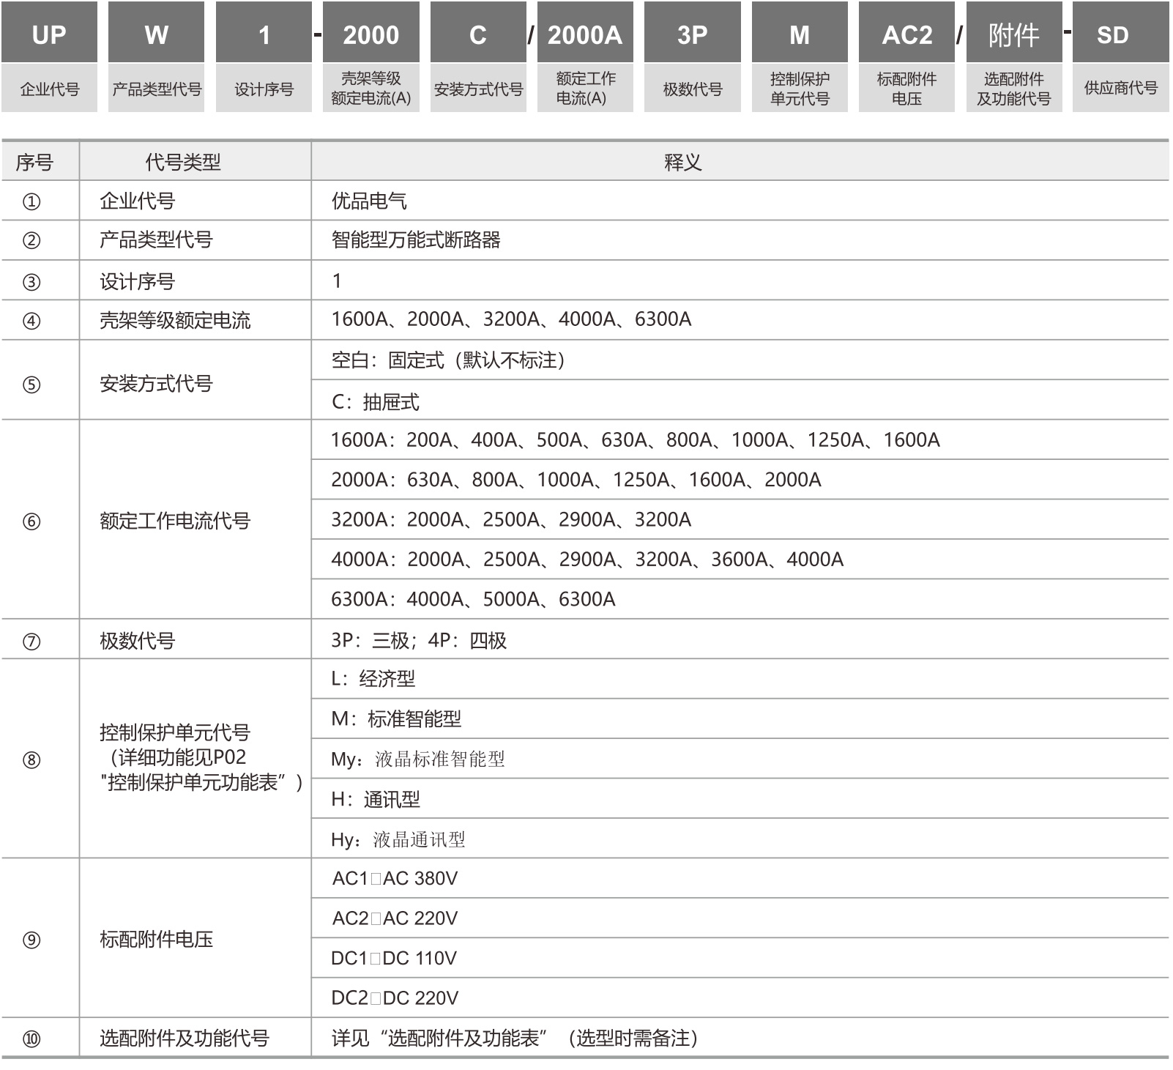Screen dimensions: 1173x1070
Task: Select the '供应商代号' label
Action: (1120, 88)
